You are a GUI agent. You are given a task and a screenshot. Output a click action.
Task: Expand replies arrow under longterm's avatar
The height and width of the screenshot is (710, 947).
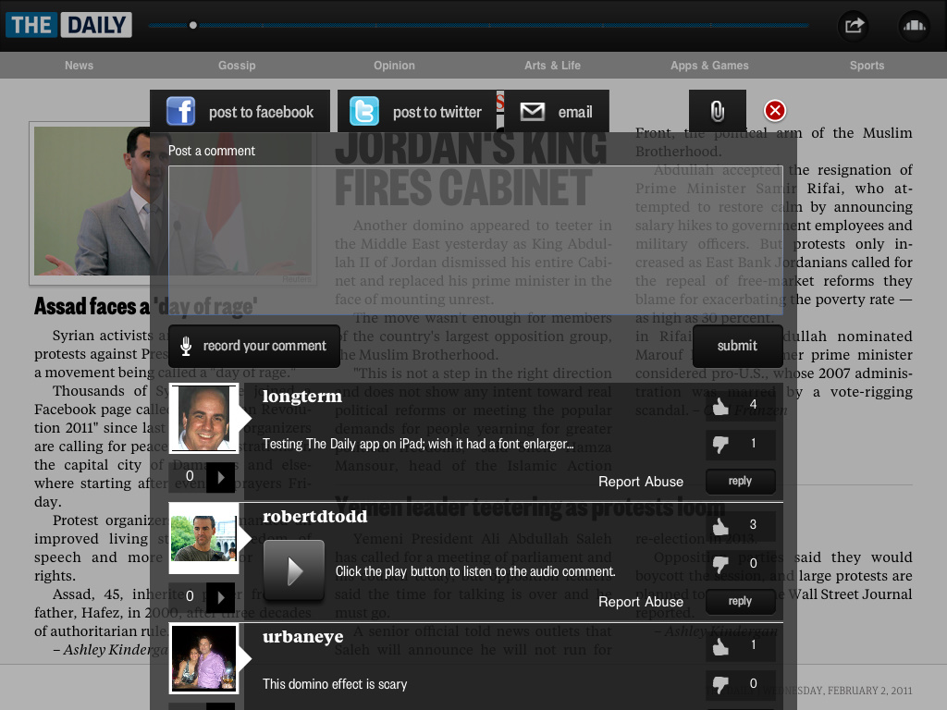click(x=220, y=478)
